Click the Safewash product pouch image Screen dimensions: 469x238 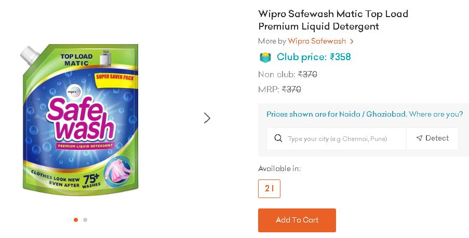click(x=80, y=119)
